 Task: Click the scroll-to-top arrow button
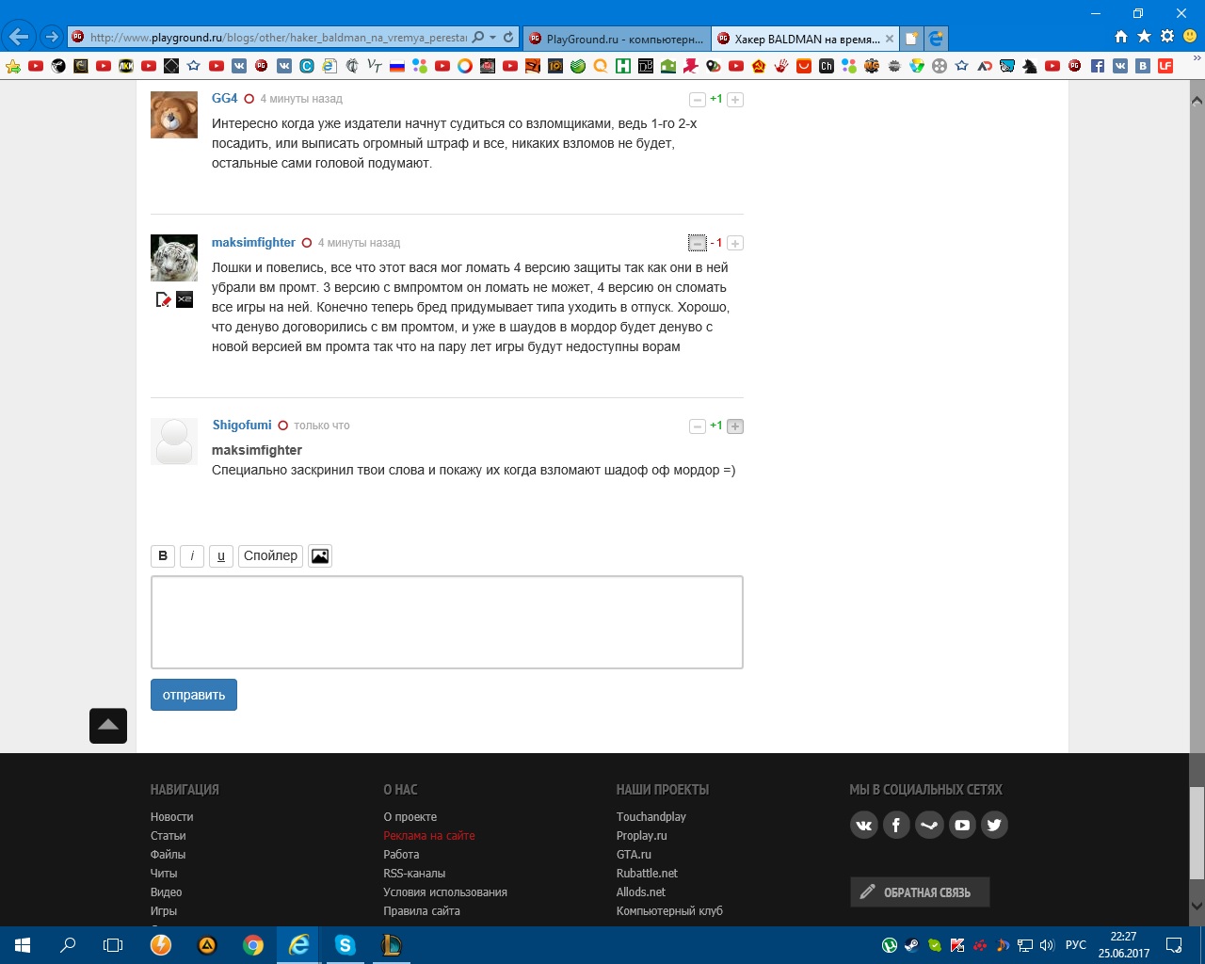click(108, 726)
